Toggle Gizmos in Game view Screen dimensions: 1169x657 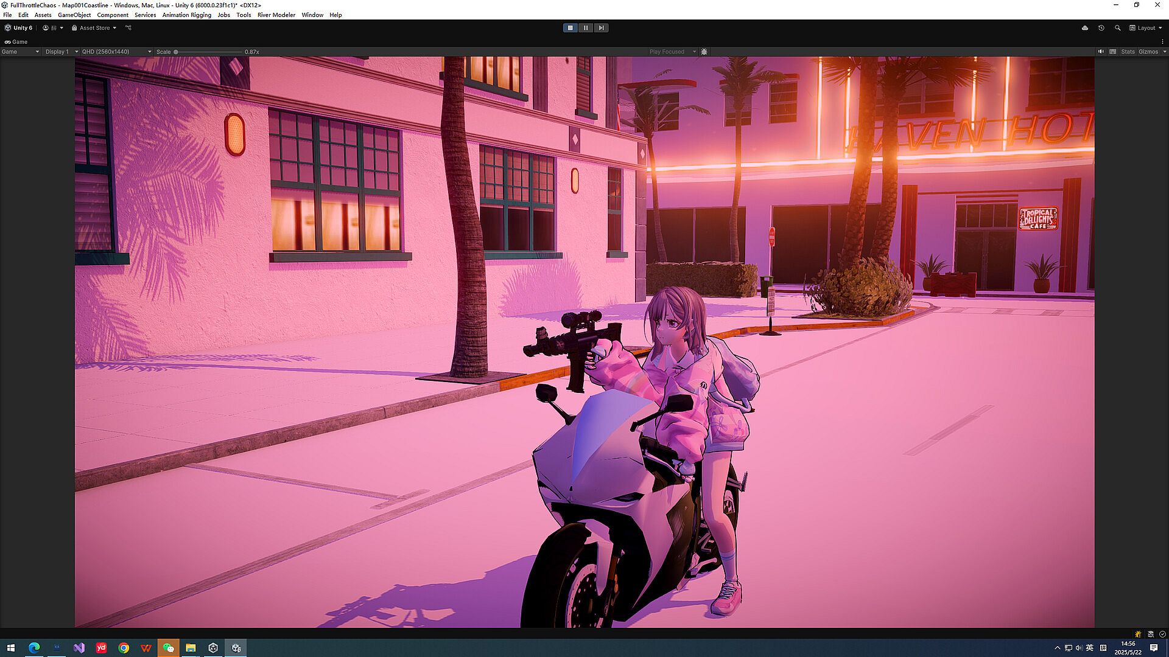(1148, 52)
